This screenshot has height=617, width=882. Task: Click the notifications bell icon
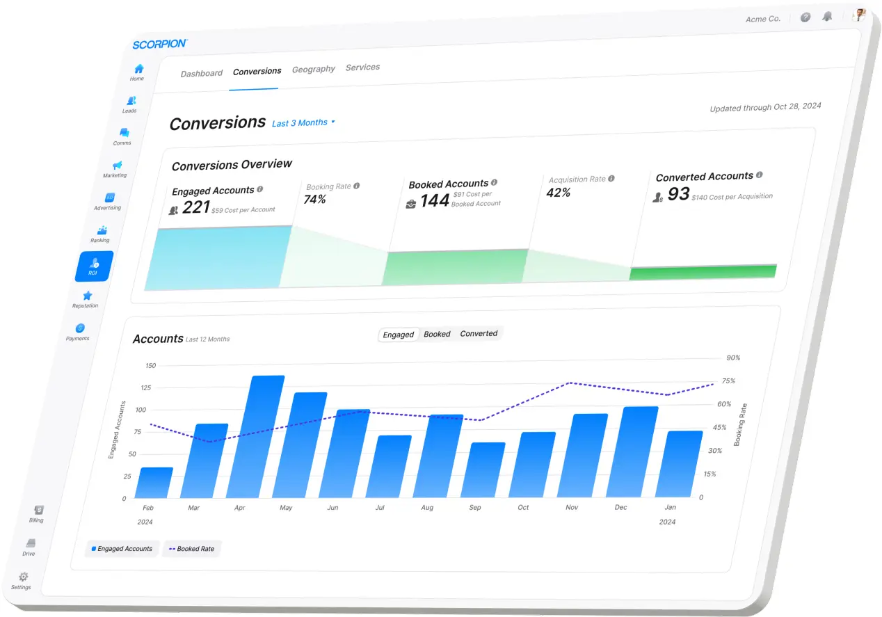pyautogui.click(x=827, y=17)
